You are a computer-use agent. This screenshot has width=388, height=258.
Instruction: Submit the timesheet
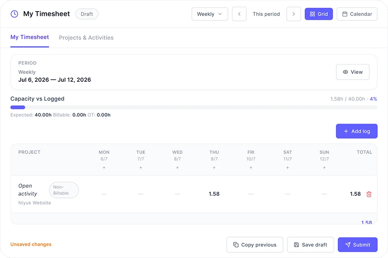click(x=358, y=245)
